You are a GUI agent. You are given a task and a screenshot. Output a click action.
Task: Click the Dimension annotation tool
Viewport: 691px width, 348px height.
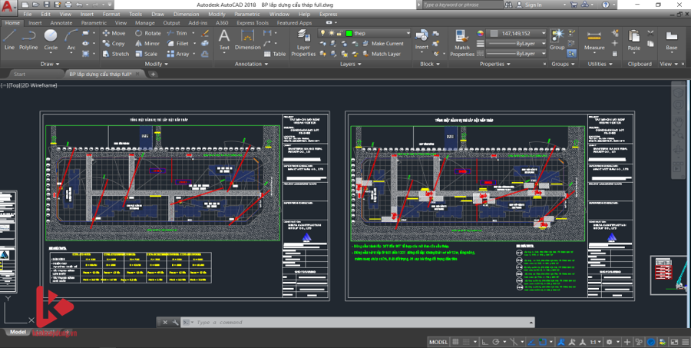(x=247, y=38)
